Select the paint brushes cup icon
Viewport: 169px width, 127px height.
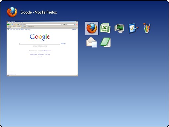pyautogui.click(x=147, y=28)
